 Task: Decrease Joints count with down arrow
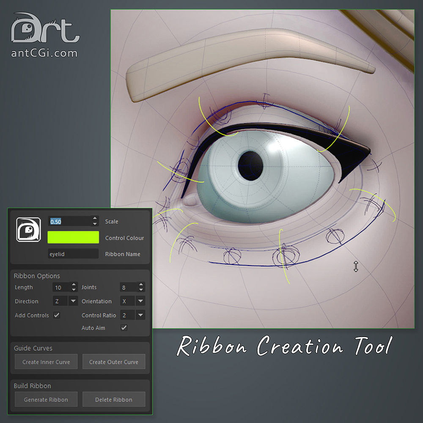click(141, 290)
